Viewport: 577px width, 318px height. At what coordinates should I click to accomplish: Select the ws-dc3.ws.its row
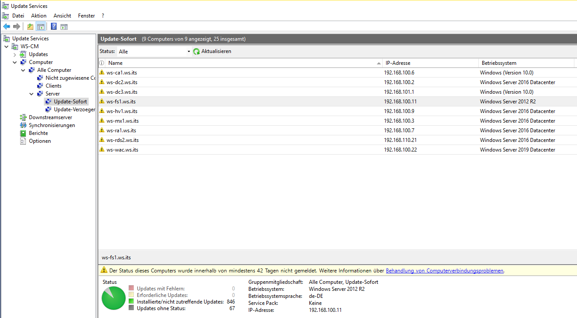337,92
